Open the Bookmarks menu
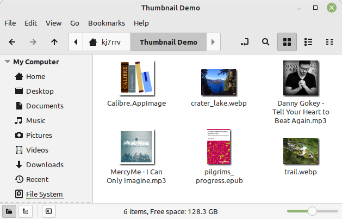342x219 pixels. tap(107, 23)
